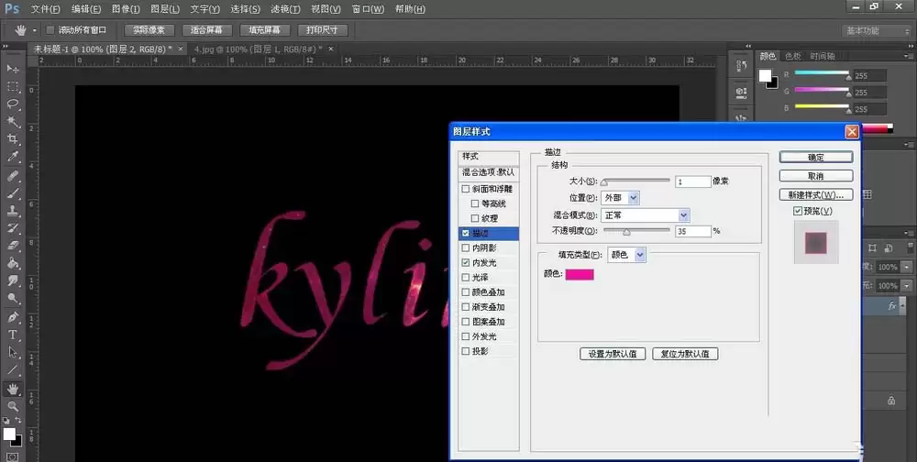Enable 斜面和浮雕 style checkbox
This screenshot has width=917, height=462.
(466, 189)
